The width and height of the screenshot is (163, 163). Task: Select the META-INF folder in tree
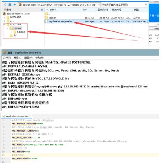coord(16,17)
